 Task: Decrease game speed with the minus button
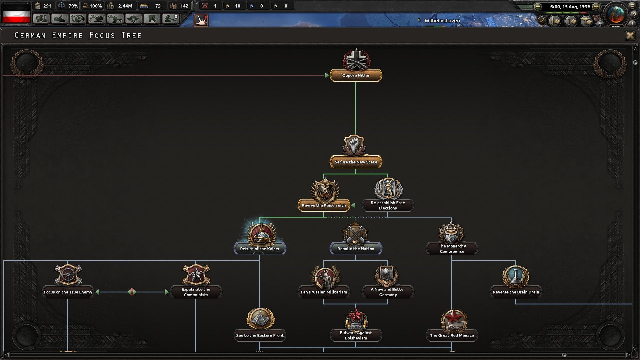click(x=537, y=7)
